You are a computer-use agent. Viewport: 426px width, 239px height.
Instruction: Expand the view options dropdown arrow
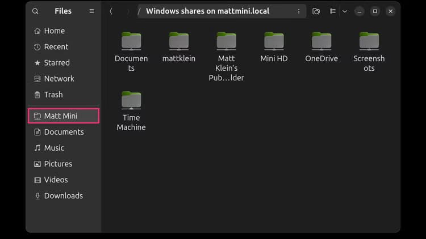tap(345, 11)
